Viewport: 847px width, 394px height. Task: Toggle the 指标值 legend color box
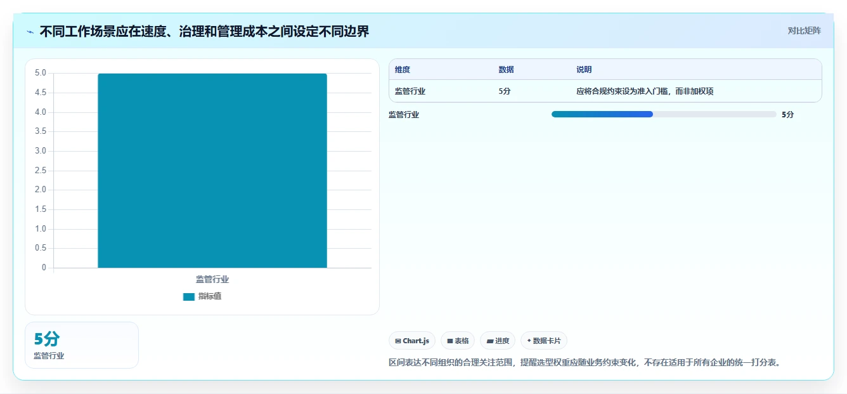pos(189,296)
